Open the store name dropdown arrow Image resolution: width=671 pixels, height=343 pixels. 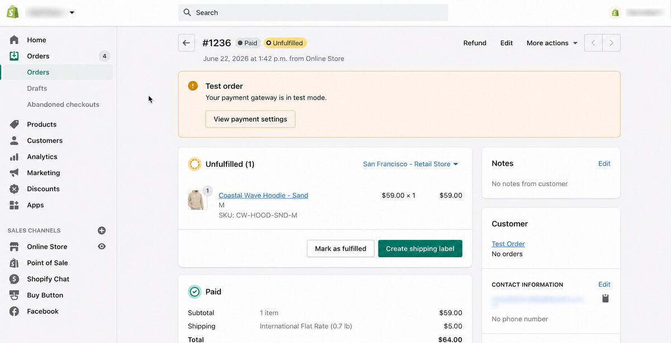(72, 12)
